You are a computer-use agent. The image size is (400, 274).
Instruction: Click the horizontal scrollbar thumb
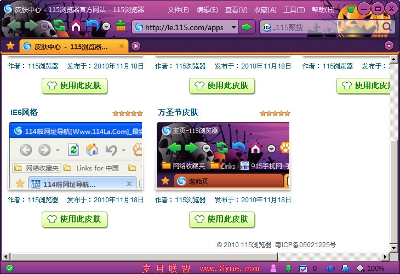[x=144, y=256]
